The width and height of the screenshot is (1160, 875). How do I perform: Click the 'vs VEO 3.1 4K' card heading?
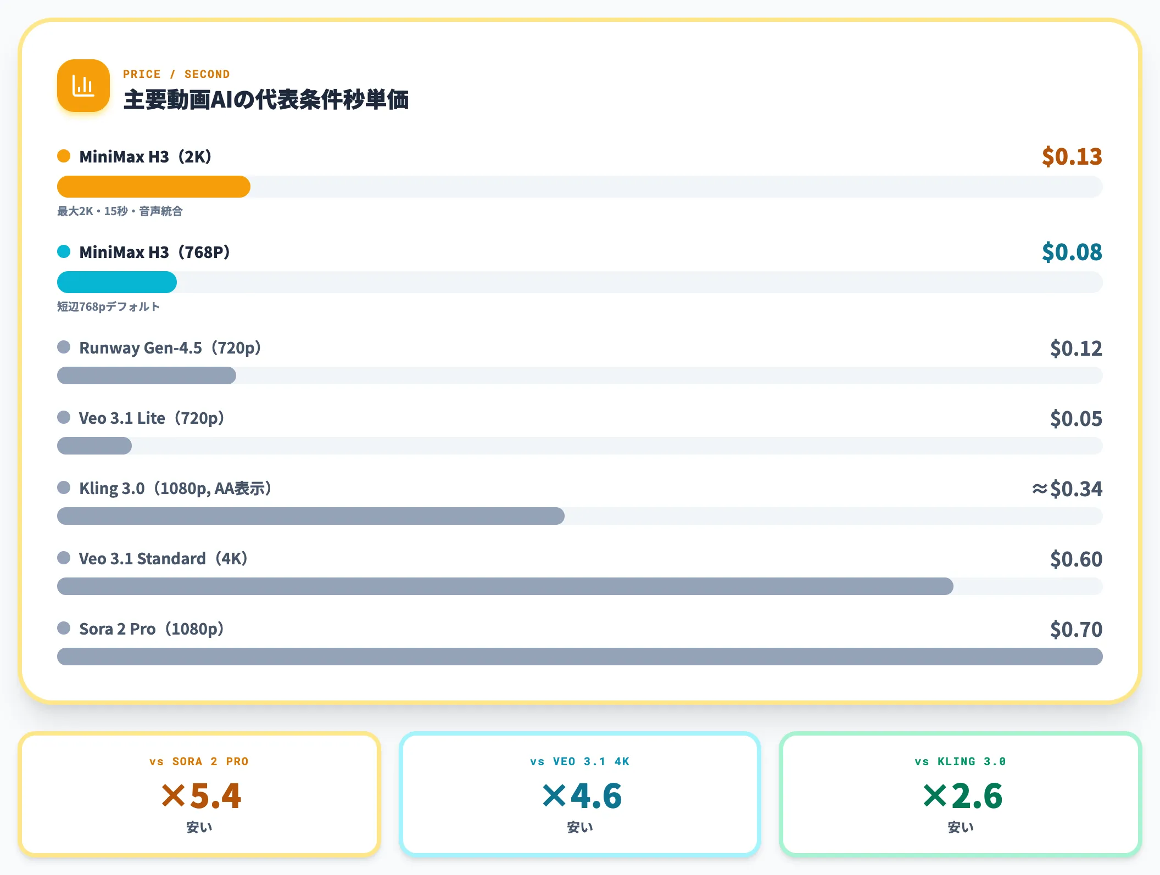pos(580,761)
